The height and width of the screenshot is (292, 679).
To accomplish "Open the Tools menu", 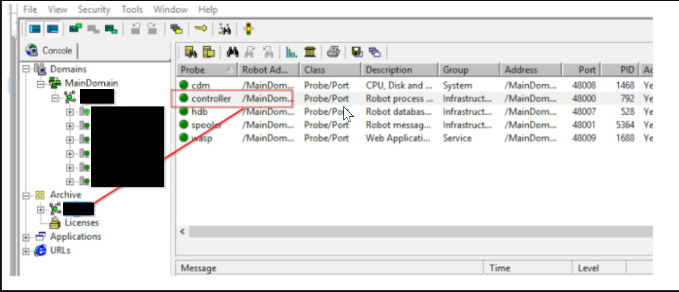I will [132, 10].
